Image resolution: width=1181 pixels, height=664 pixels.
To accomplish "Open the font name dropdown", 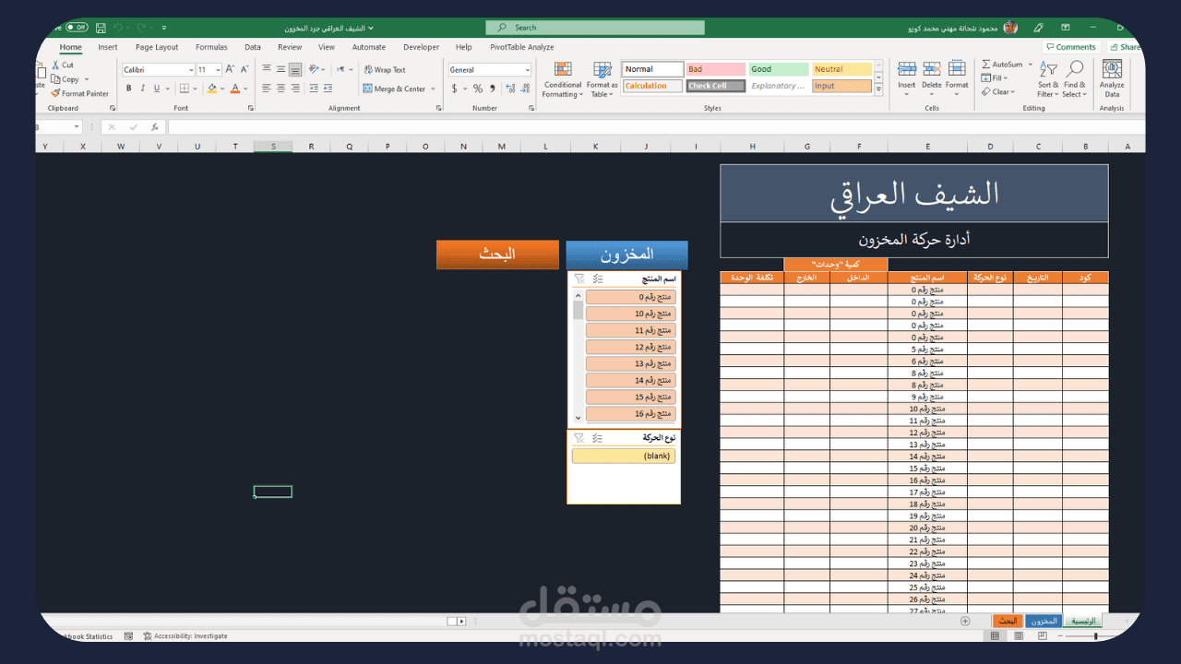I will click(x=191, y=70).
